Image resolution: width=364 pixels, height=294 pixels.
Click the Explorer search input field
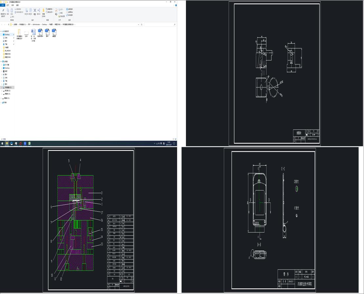pos(160,24)
